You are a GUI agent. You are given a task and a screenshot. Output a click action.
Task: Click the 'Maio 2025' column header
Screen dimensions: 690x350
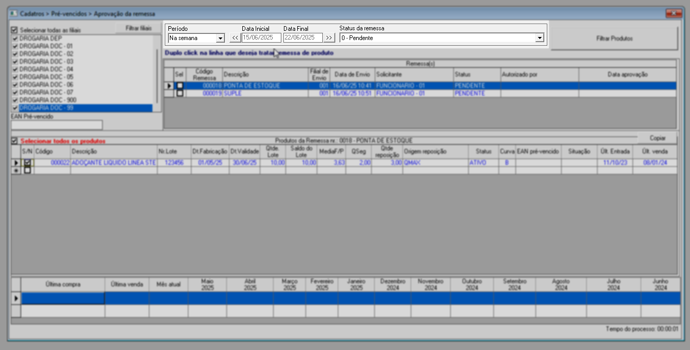pyautogui.click(x=207, y=285)
